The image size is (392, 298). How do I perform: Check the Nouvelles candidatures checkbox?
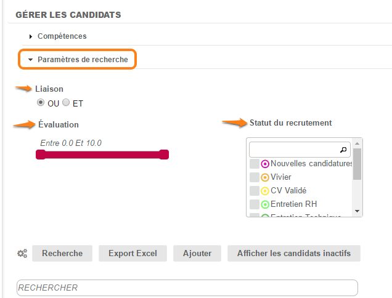[x=255, y=164]
